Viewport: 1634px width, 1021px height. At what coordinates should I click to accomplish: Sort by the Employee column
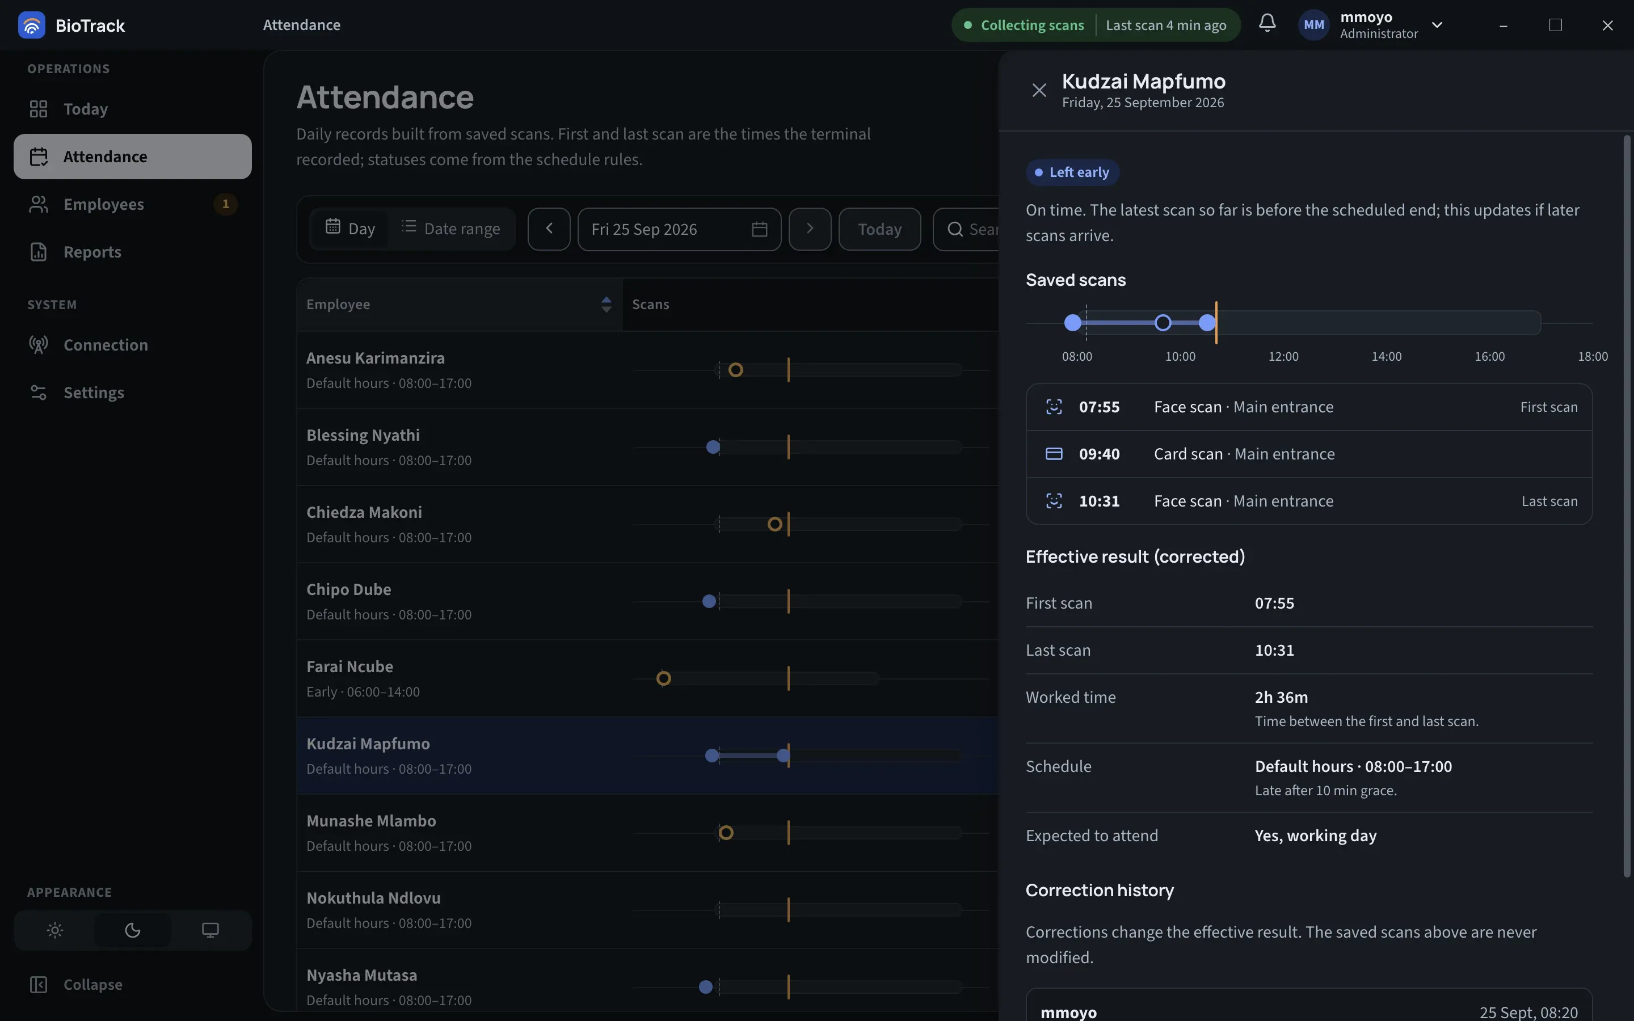(459, 304)
